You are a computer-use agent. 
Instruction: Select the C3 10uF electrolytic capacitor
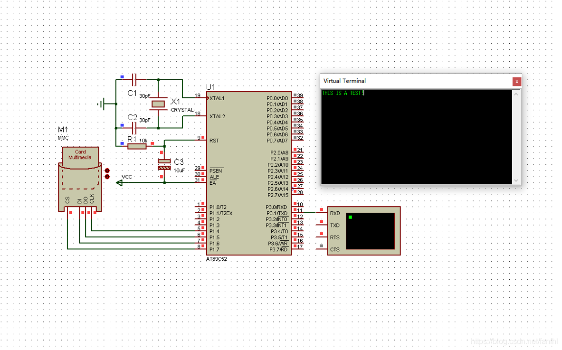pyautogui.click(x=164, y=164)
